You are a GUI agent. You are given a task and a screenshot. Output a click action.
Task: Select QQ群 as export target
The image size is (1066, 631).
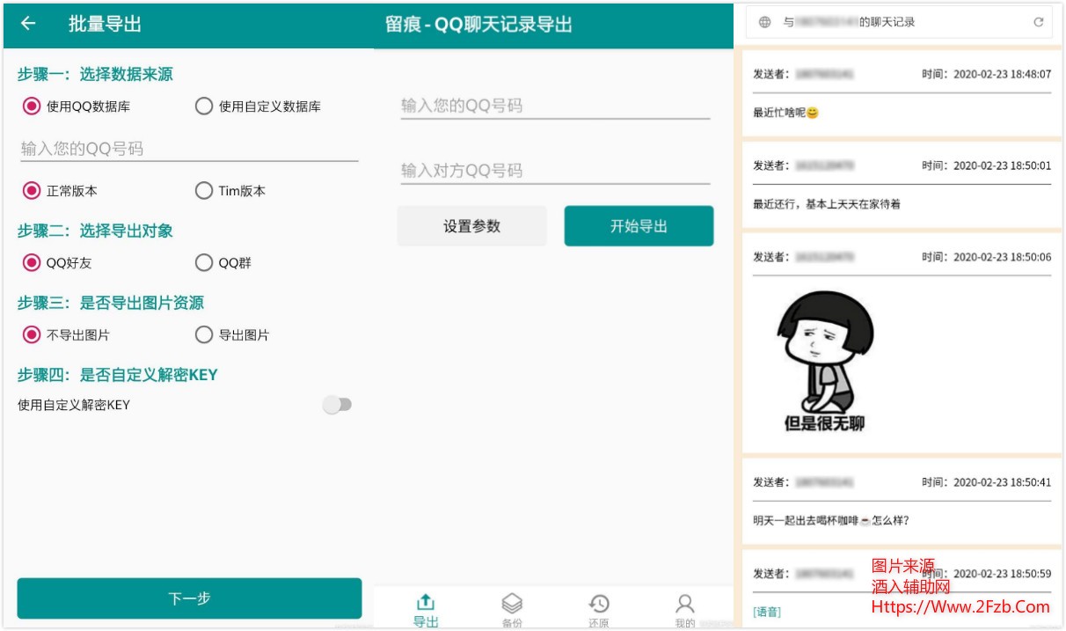click(223, 262)
